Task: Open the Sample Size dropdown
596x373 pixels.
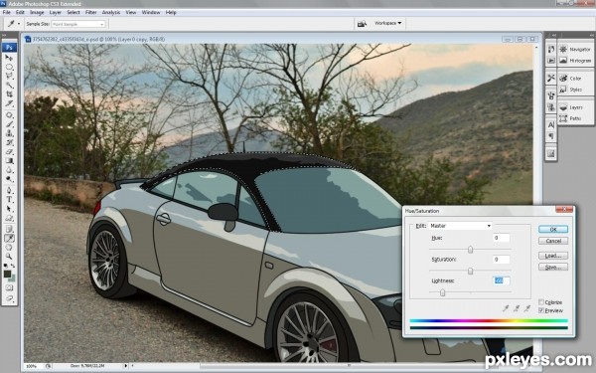Action: (x=77, y=24)
